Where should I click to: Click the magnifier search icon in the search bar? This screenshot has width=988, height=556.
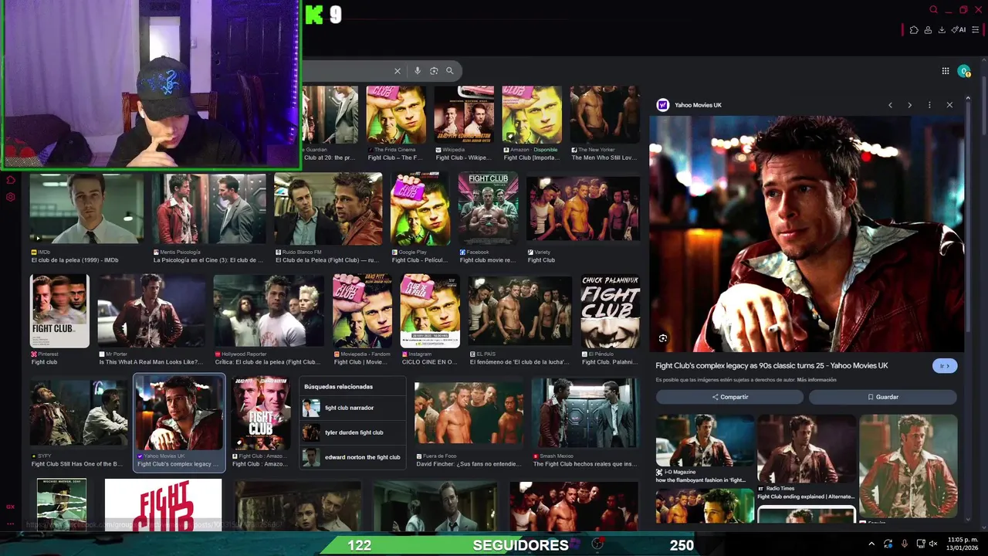pos(449,71)
